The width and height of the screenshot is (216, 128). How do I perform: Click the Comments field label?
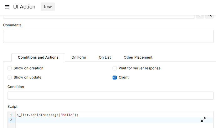tap(12, 25)
